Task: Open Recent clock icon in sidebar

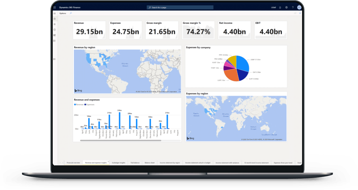Action: [54, 30]
